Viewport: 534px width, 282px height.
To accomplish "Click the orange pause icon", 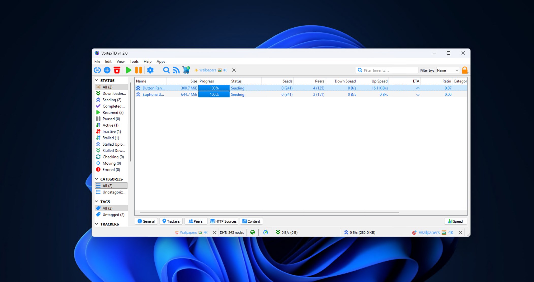I will tap(138, 70).
